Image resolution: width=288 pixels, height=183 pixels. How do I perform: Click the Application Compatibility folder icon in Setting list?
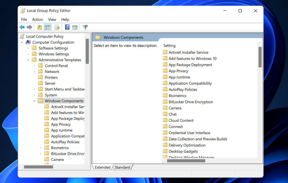165,83
